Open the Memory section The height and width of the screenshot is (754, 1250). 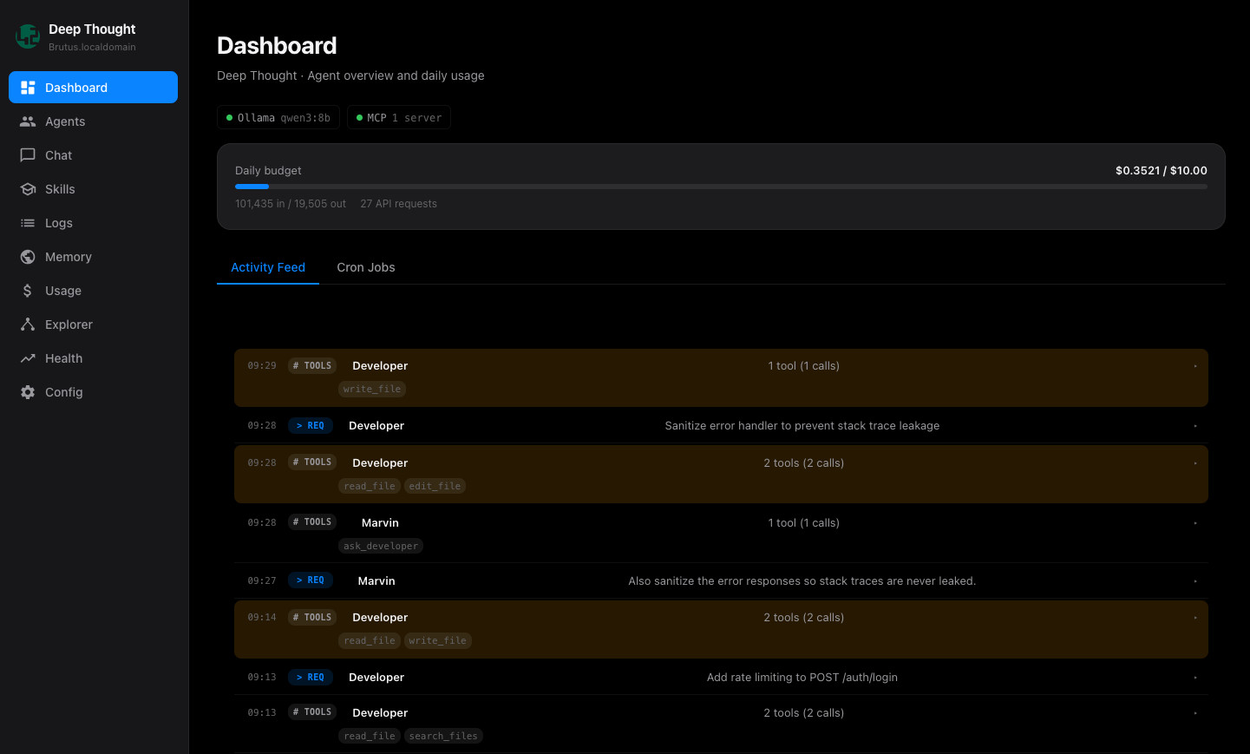(67, 257)
